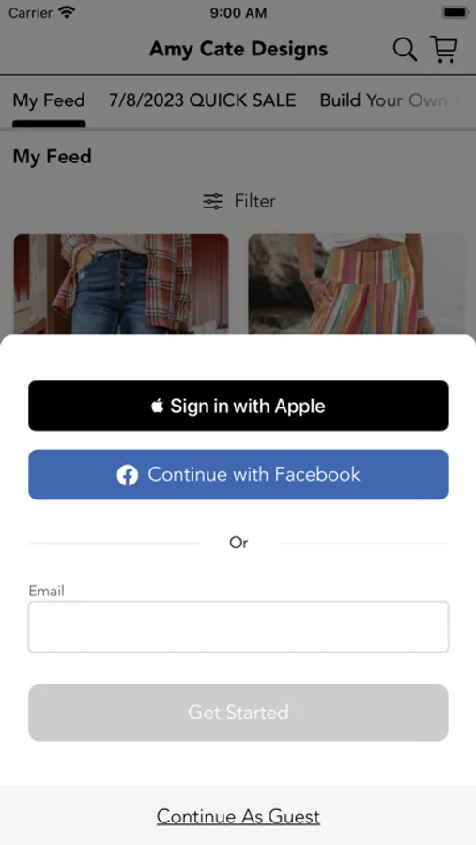Open the striped pants product photo
476x845 pixels.
357,284
